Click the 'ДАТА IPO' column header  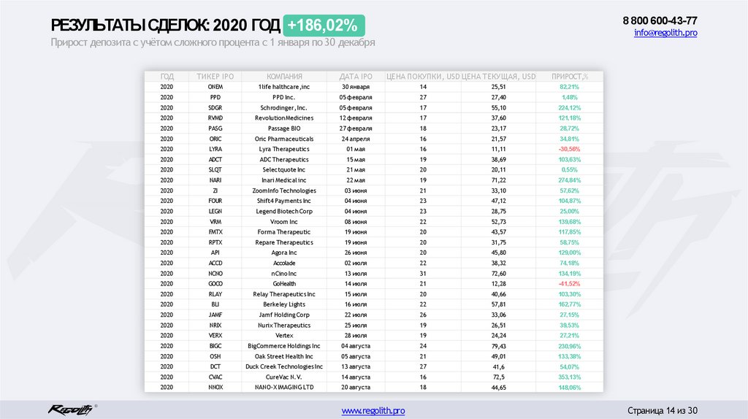356,76
